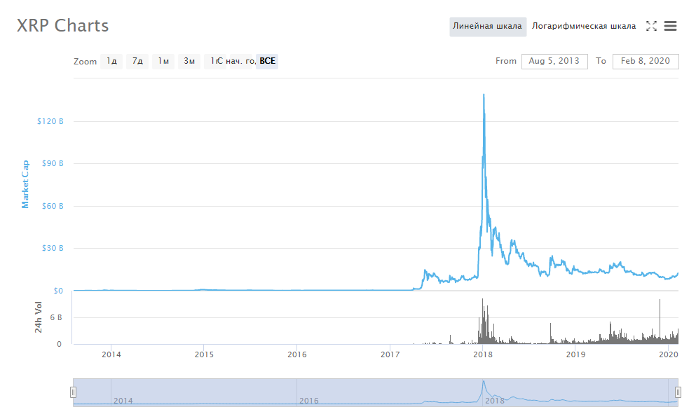
Task: Enable the ВСЕ full-range view
Action: (266, 61)
